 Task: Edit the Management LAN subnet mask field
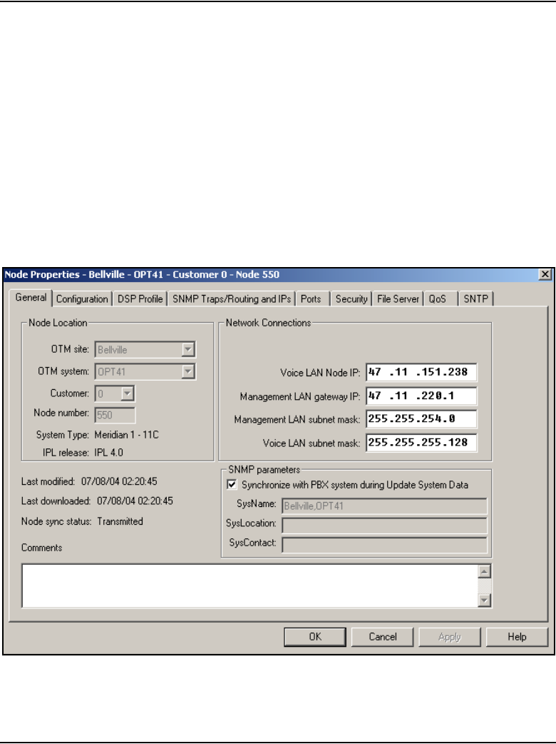pos(421,419)
